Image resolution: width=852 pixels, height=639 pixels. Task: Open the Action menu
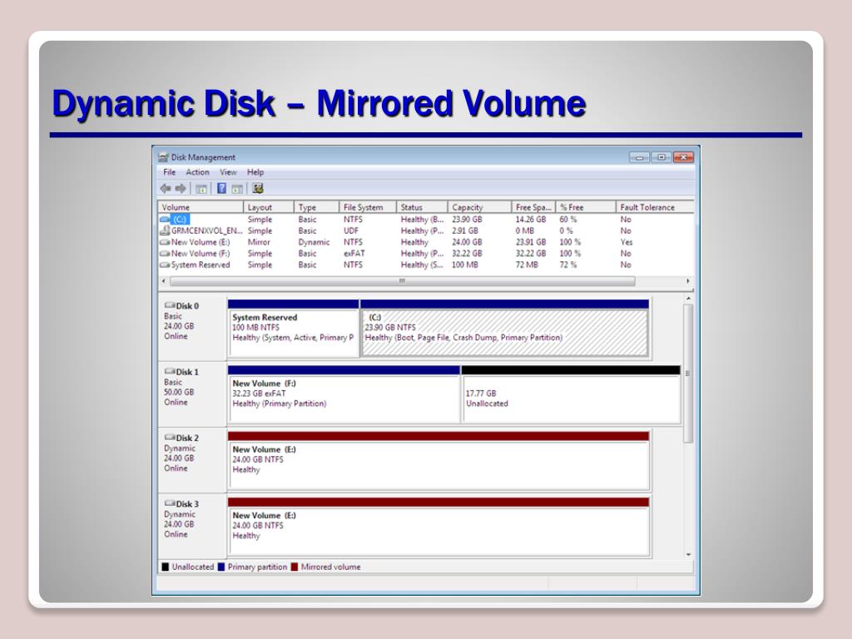coord(197,172)
